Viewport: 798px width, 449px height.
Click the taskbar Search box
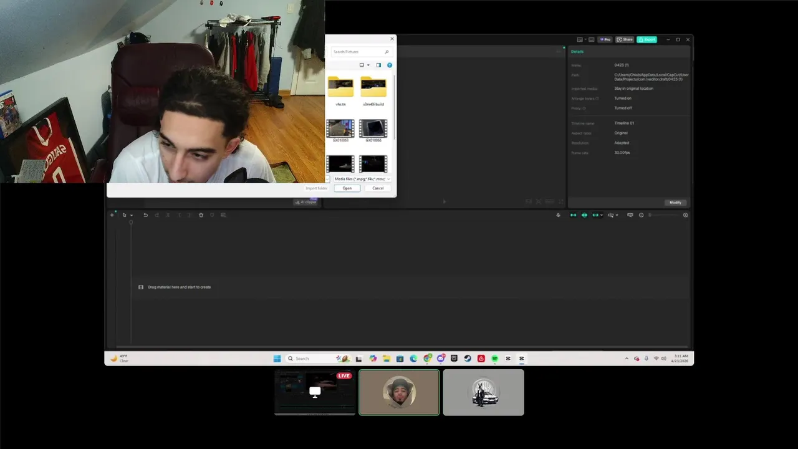click(x=318, y=359)
